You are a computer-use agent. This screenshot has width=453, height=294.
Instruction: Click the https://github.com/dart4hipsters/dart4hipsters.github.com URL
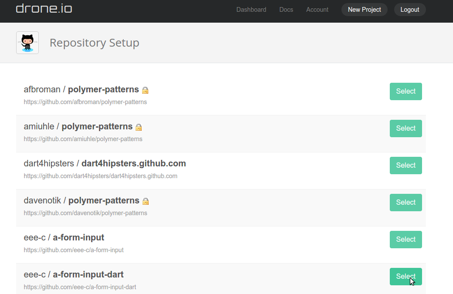[x=101, y=176]
